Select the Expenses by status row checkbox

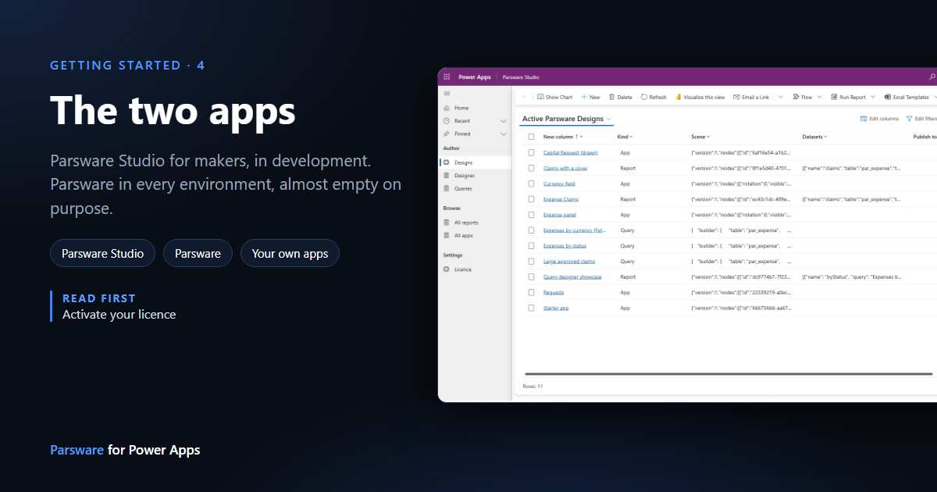pos(531,246)
